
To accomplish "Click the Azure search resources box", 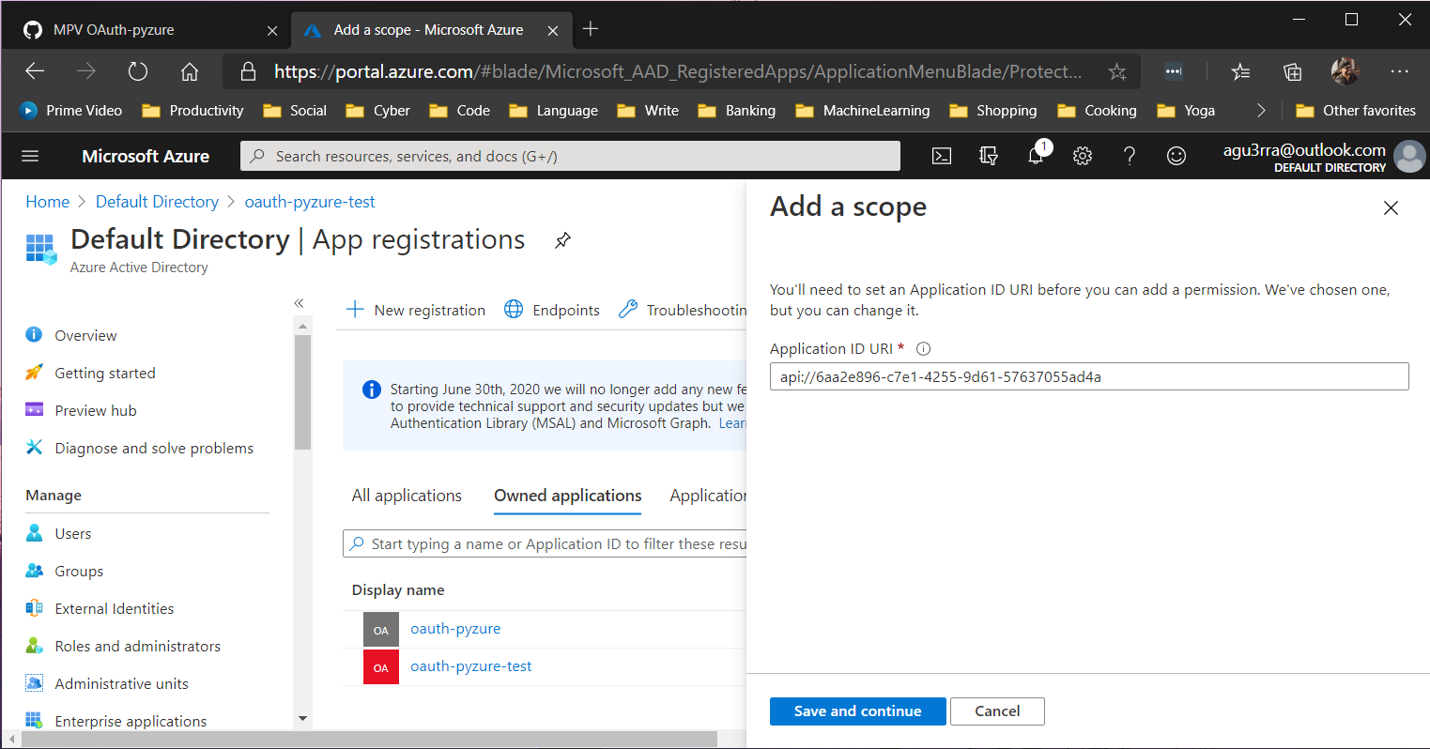I will click(570, 156).
